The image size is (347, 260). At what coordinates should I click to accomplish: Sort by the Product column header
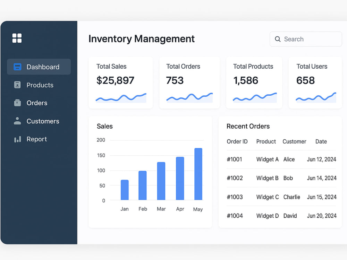(x=266, y=141)
